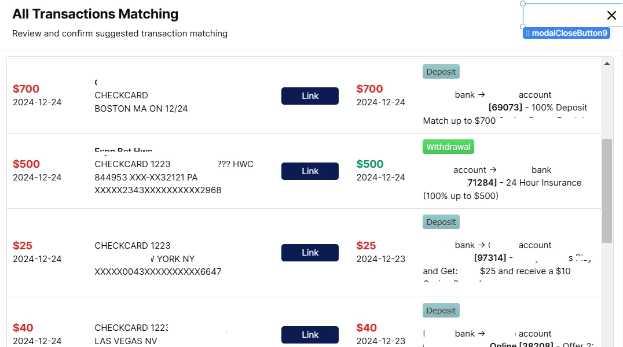Viewport: 623px width, 347px height.
Task: Click the 24 Hour Insurance reference 71284
Action: pyautogui.click(x=482, y=183)
